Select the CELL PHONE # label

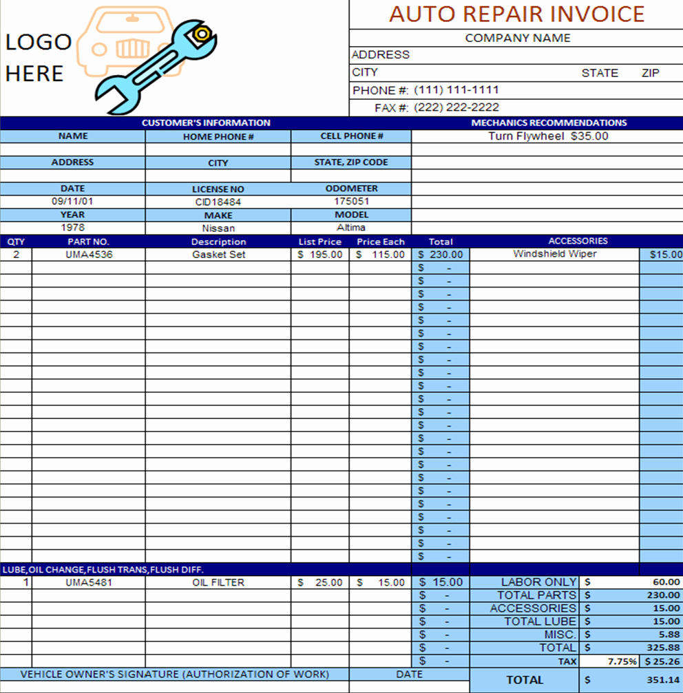tap(351, 136)
